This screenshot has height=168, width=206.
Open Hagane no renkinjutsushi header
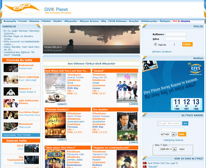(x=115, y=147)
